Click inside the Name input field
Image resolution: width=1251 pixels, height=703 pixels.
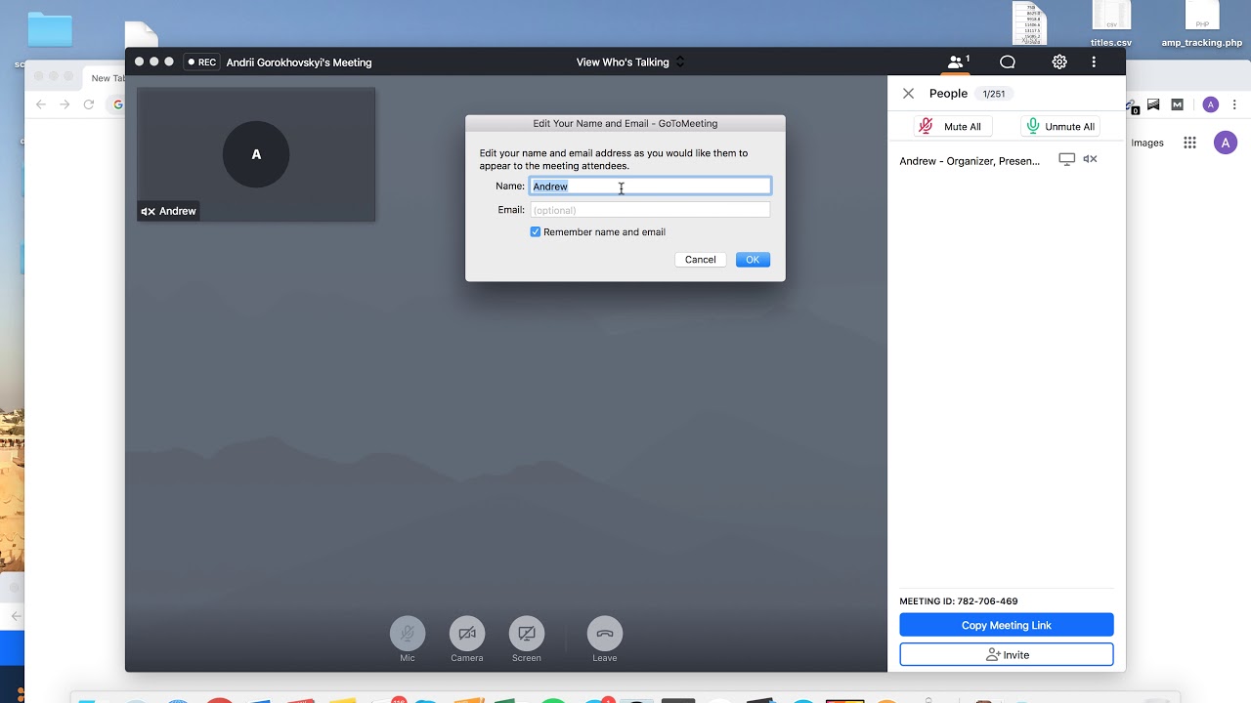(x=650, y=186)
